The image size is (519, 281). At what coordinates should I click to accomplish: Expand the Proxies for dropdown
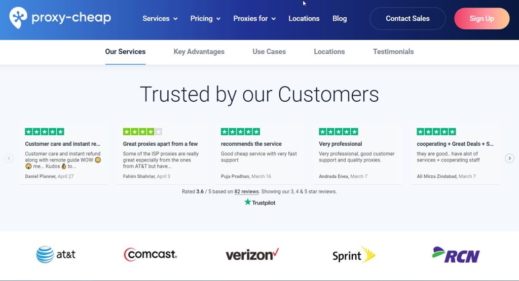pyautogui.click(x=254, y=19)
